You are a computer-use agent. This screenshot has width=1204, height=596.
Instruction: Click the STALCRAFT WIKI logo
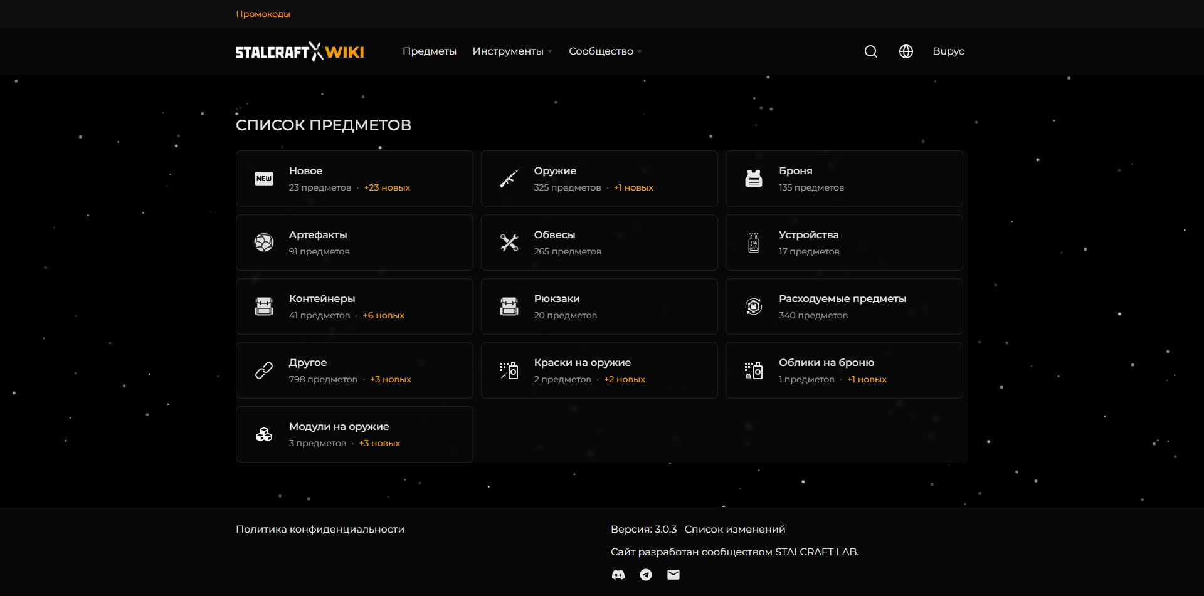[x=300, y=51]
